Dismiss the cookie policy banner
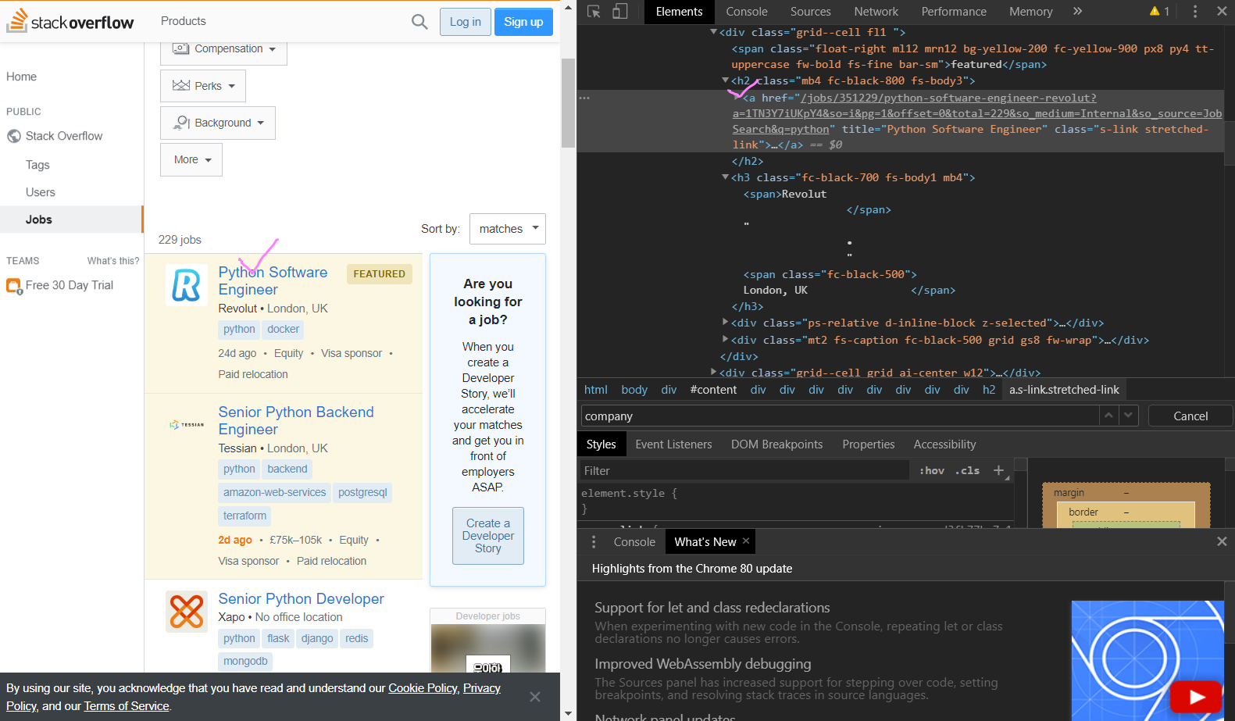 coord(535,697)
